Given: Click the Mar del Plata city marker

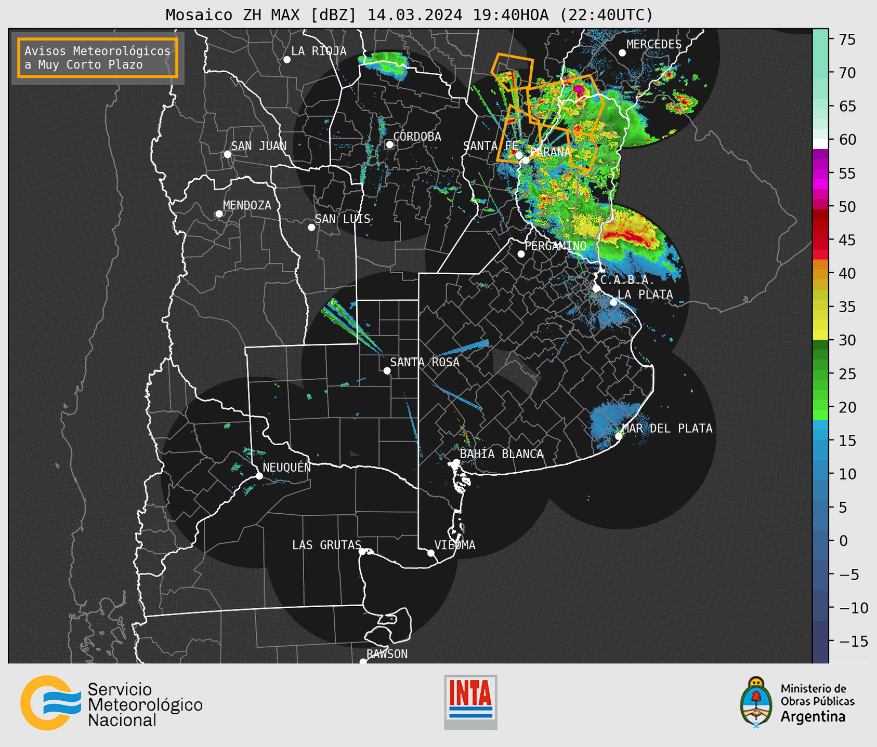Looking at the screenshot, I should 619,436.
